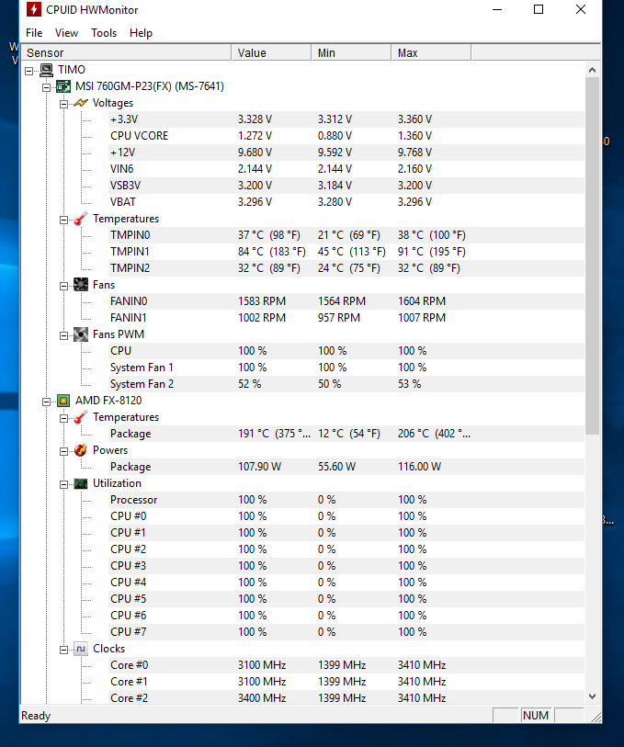Image resolution: width=624 pixels, height=747 pixels.
Task: Click the AMD FX-8120 Temperatures thermometer icon
Action: point(81,417)
